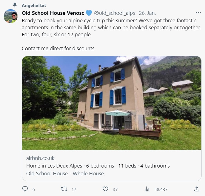Screen dimensions: 205x196
Task: Reply to the Old School House tweet
Action: [x=25, y=189]
